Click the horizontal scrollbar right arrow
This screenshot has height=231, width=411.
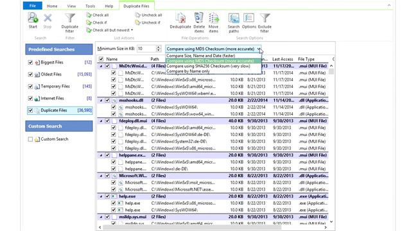326,227
